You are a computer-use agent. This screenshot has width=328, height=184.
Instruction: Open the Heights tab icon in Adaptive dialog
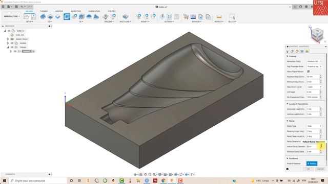297,51
